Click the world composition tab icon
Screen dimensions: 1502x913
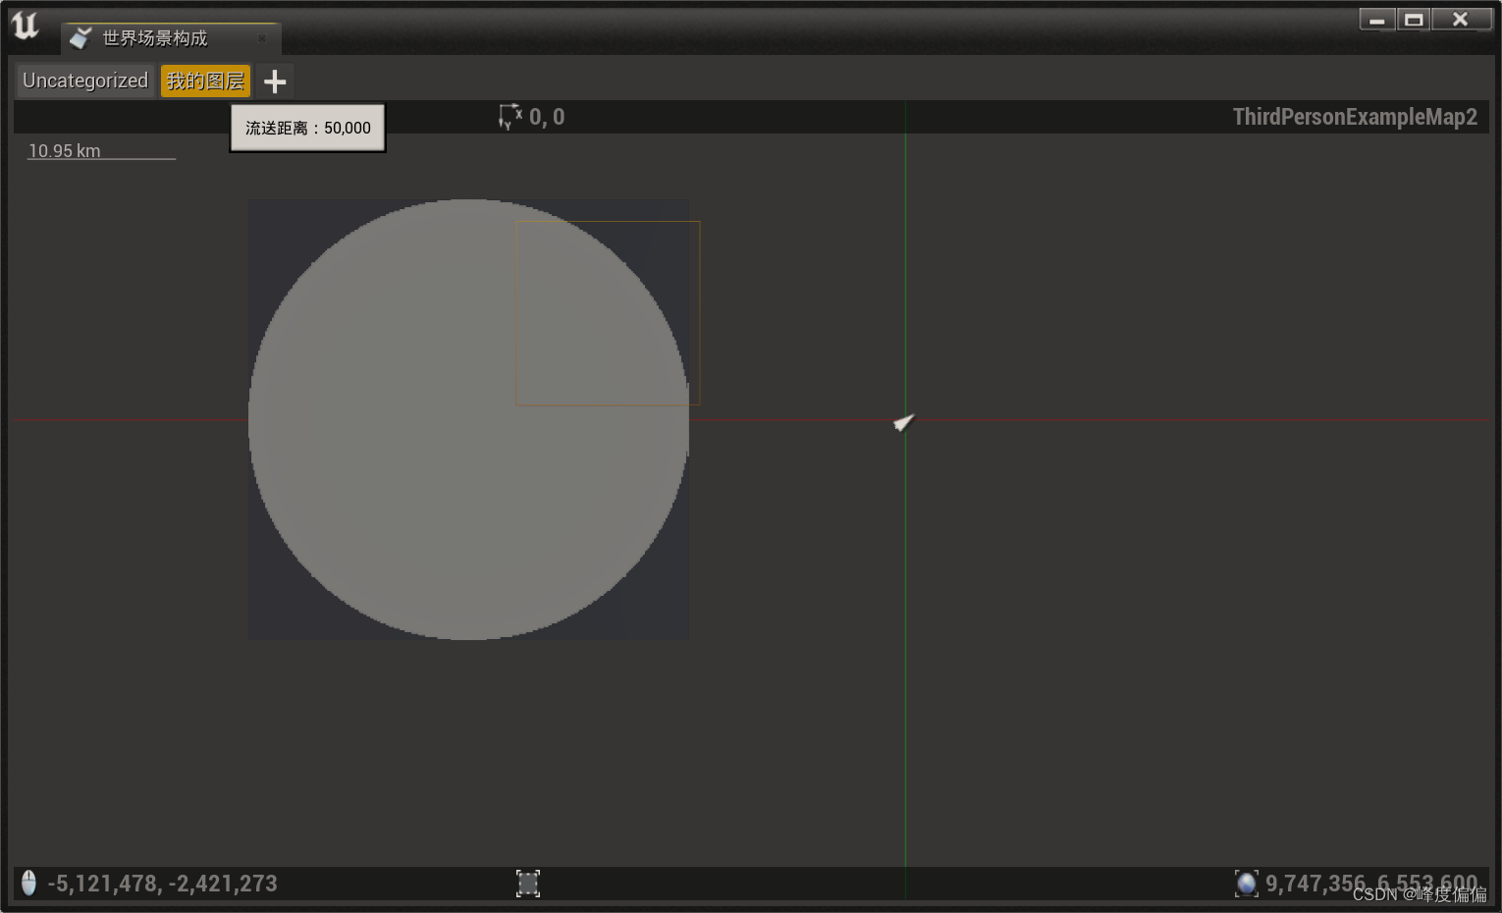pos(80,38)
